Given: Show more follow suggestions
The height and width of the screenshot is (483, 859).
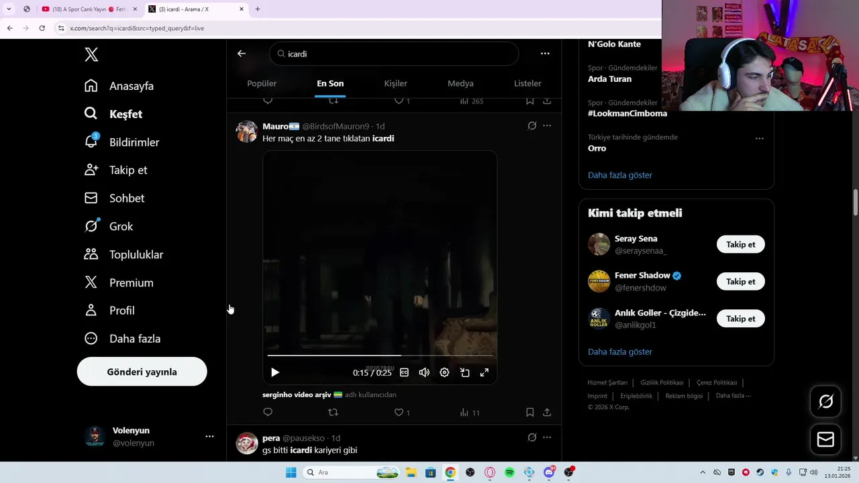Looking at the screenshot, I should click(620, 352).
